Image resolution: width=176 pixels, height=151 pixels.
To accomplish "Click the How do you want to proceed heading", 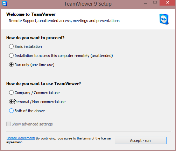I will pyautogui.click(x=35, y=38).
